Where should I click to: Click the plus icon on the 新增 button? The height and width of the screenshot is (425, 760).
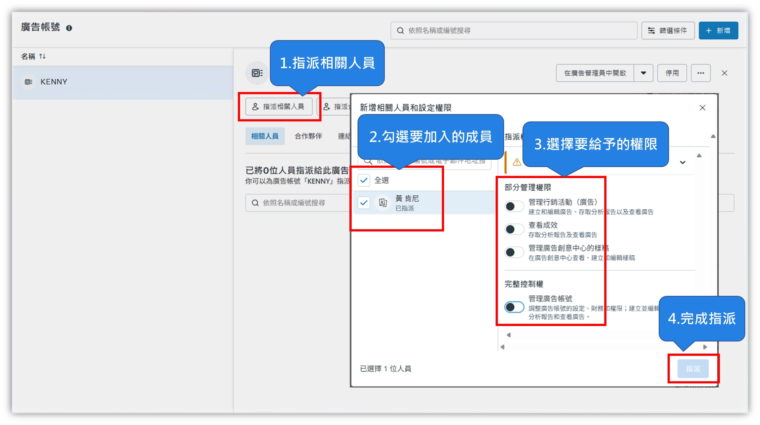click(709, 31)
